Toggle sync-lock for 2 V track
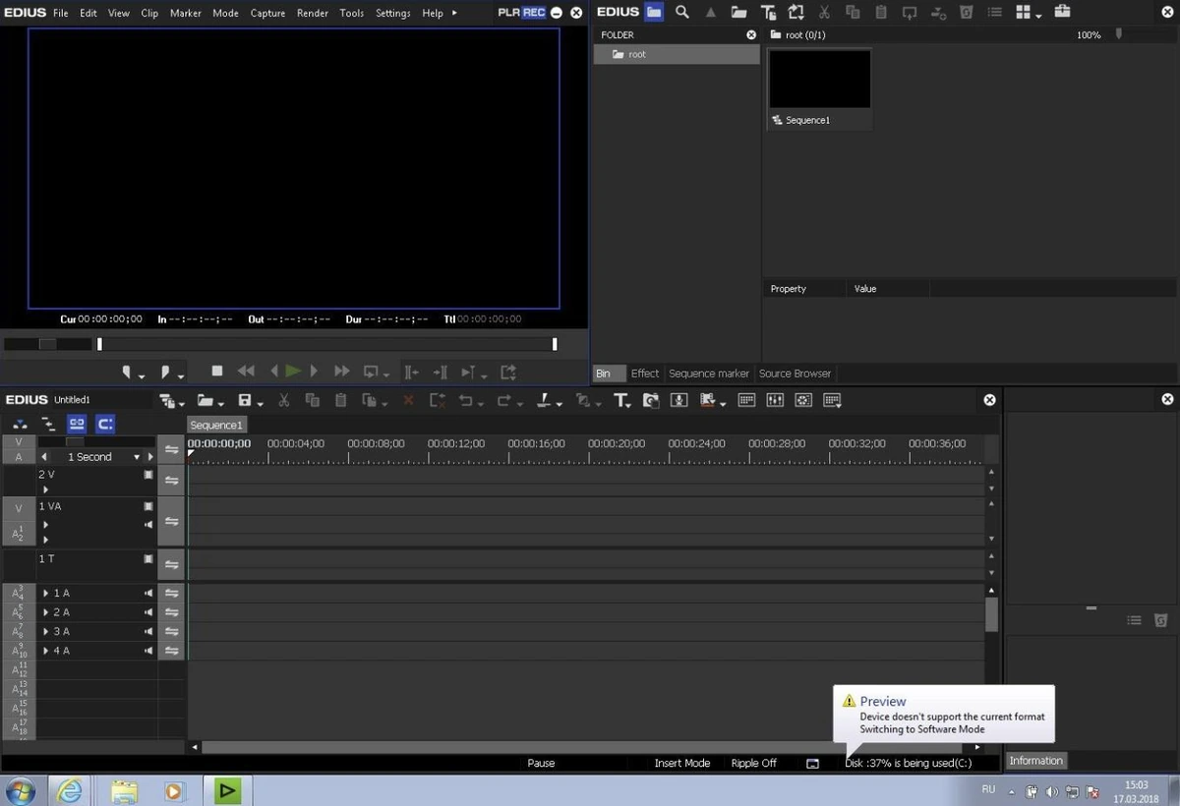1180x806 pixels. pos(172,480)
